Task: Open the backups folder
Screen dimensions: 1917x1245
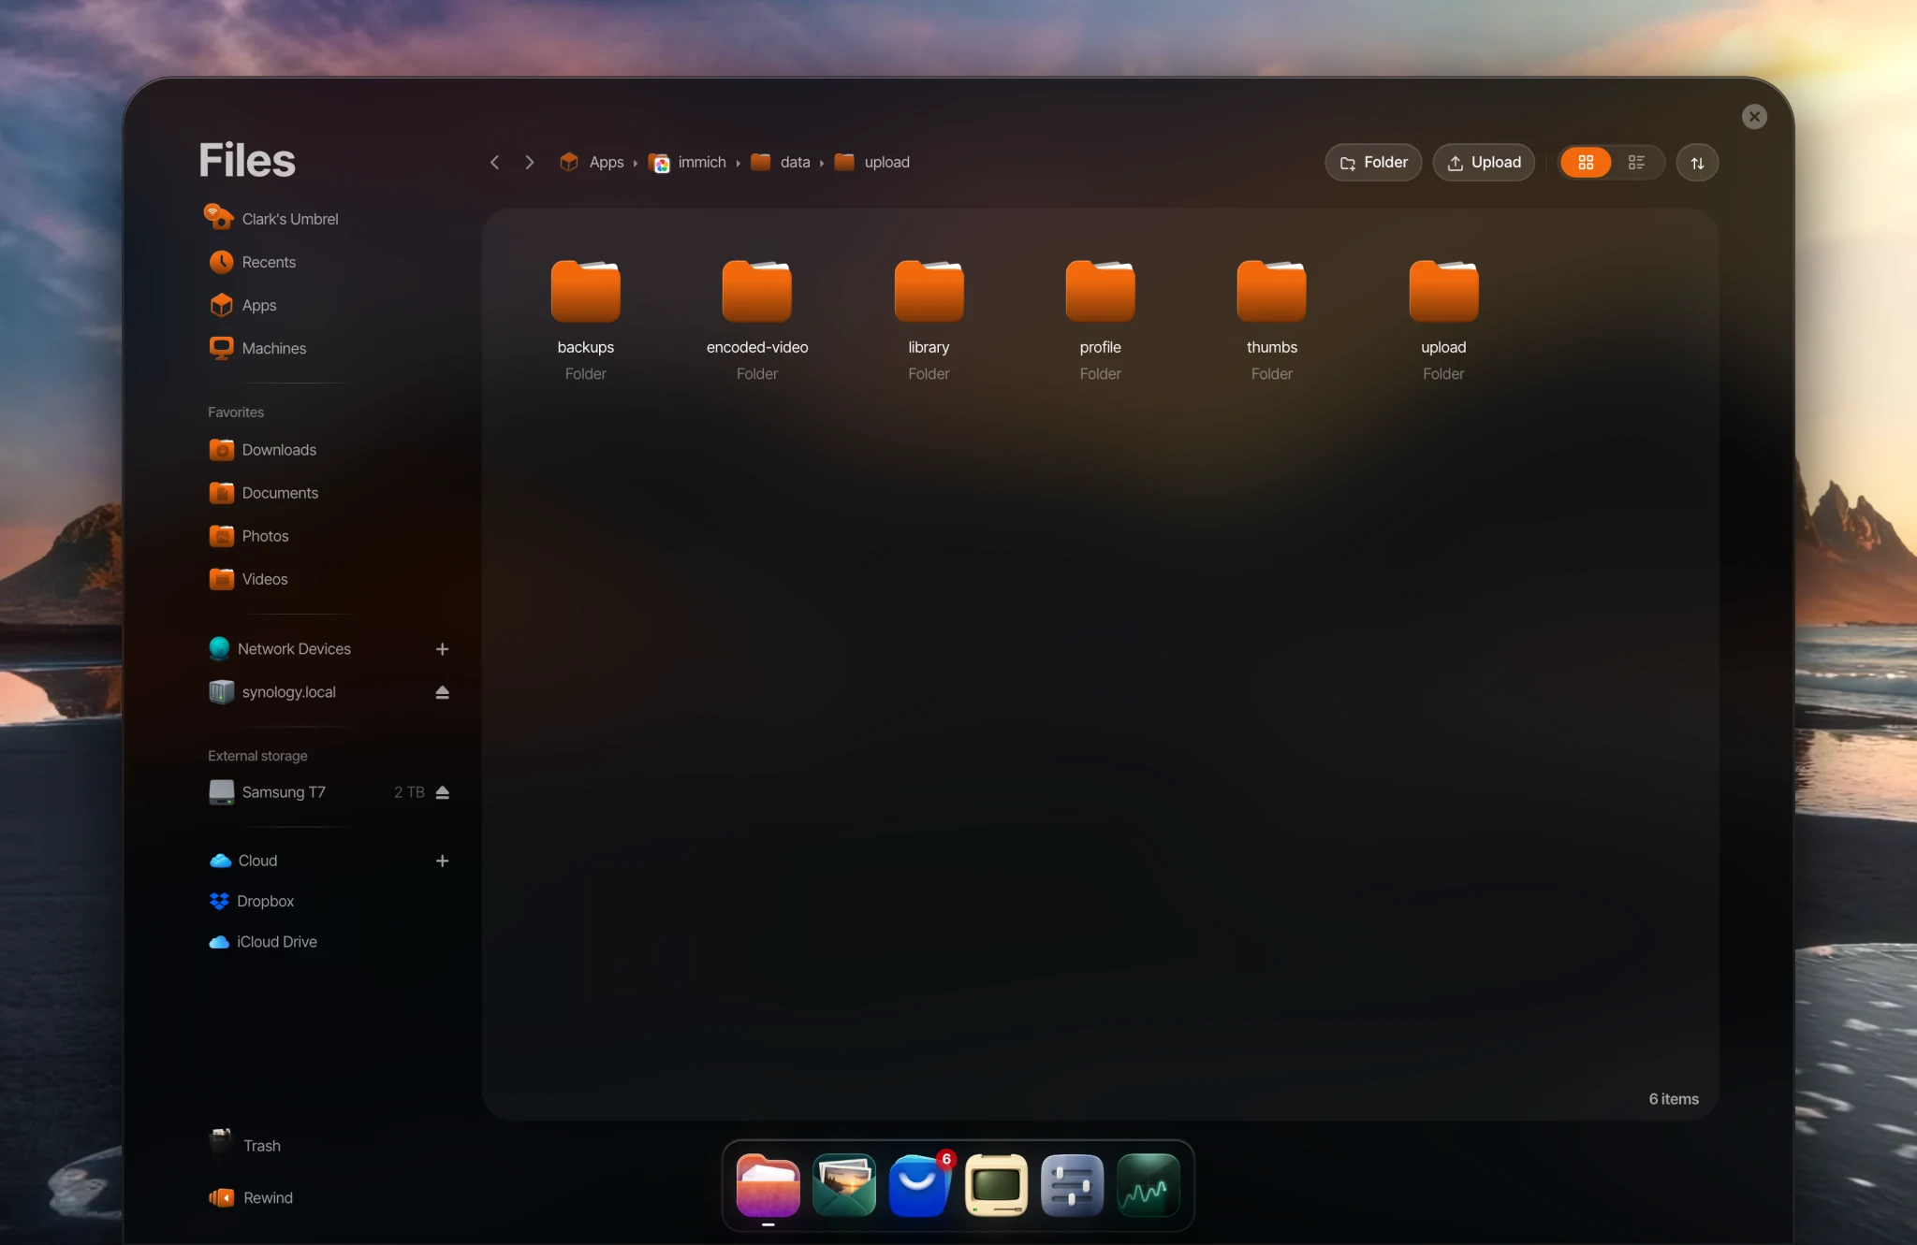Action: 585,319
